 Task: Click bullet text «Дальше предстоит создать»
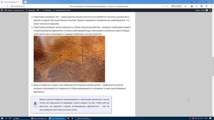pos(80,88)
